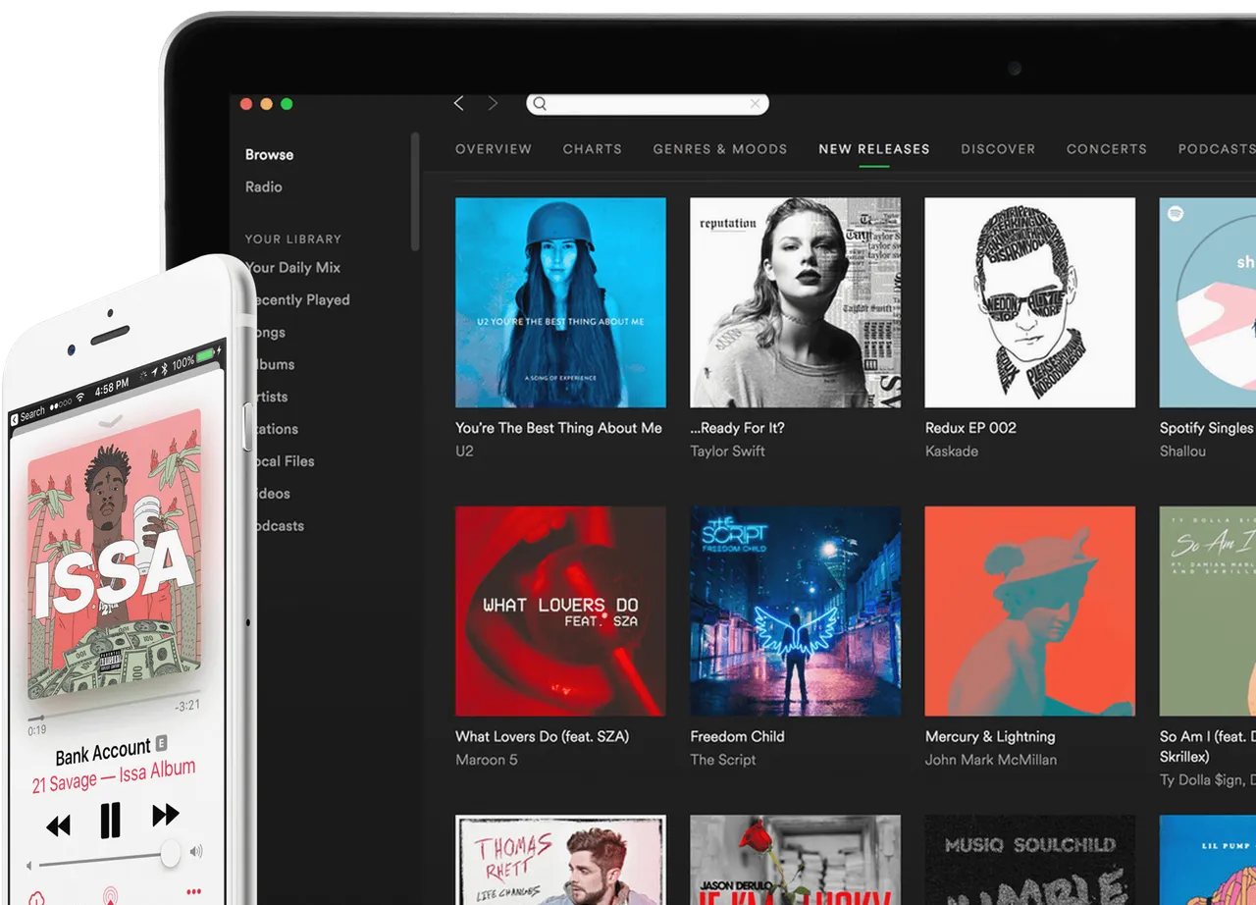Viewport: 1256px width, 905px height.
Task: Open the Podcasts tab in Browse
Action: (1217, 149)
